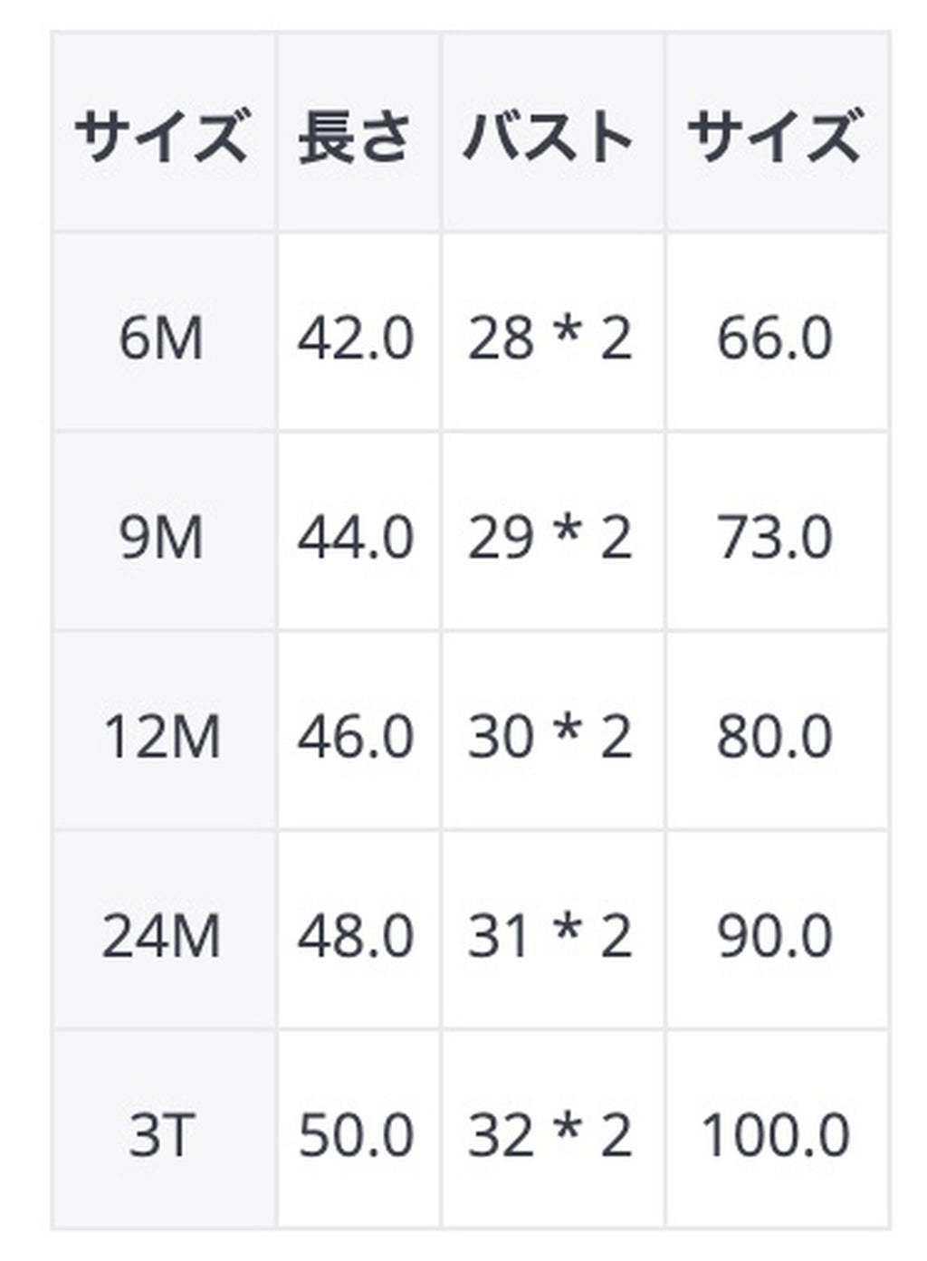The image size is (927, 1261).
Task: Click the 90.0 size value
Action: [x=774, y=935]
